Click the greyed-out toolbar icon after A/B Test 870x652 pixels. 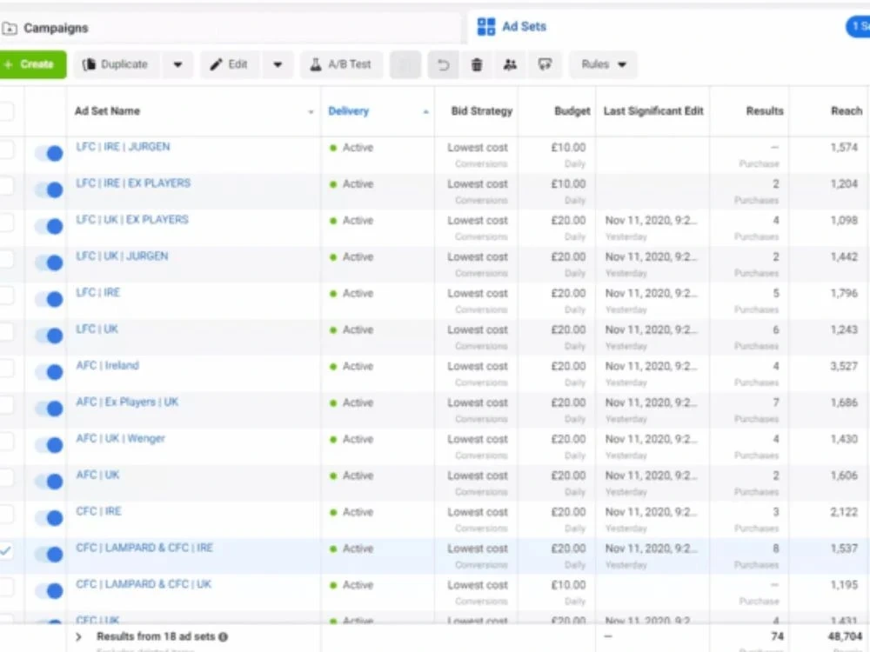(405, 65)
